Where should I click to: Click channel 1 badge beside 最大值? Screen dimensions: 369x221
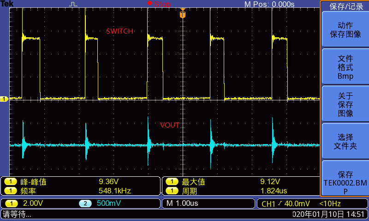click(x=172, y=181)
